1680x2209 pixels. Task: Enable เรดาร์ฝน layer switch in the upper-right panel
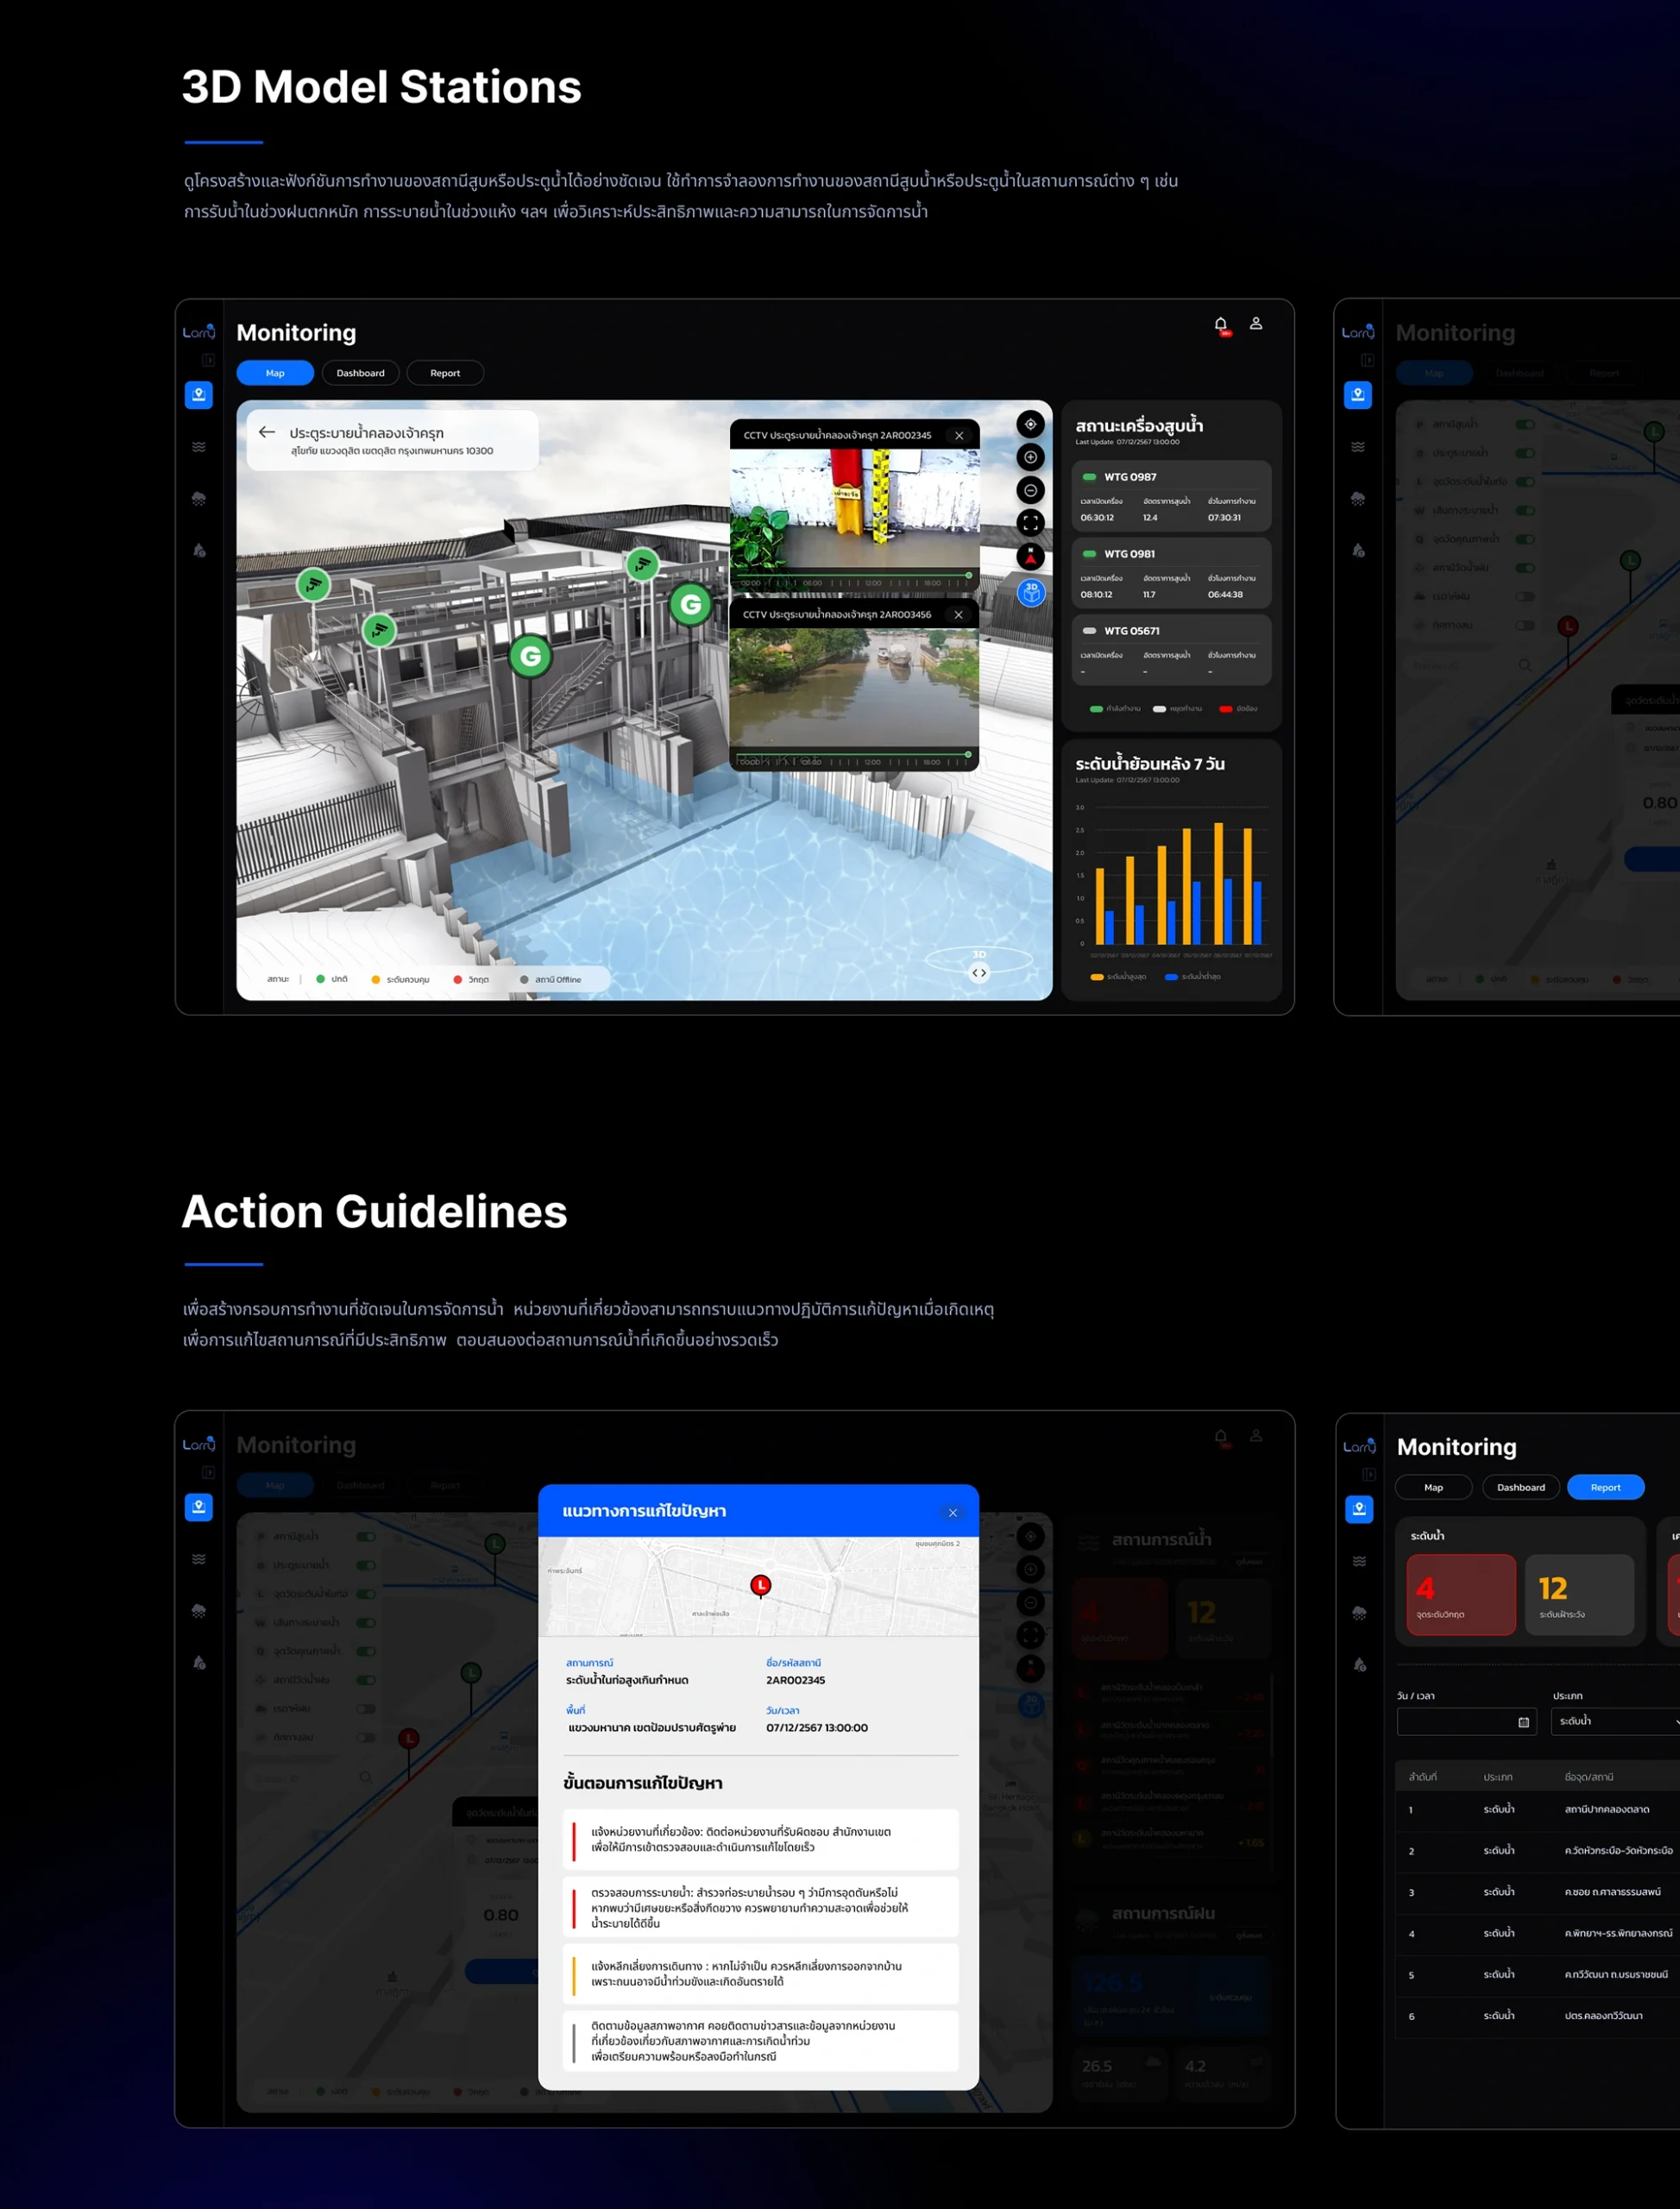pyautogui.click(x=1525, y=597)
